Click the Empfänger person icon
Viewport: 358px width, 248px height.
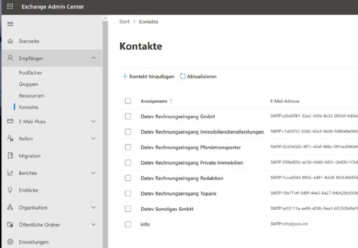pos(10,58)
